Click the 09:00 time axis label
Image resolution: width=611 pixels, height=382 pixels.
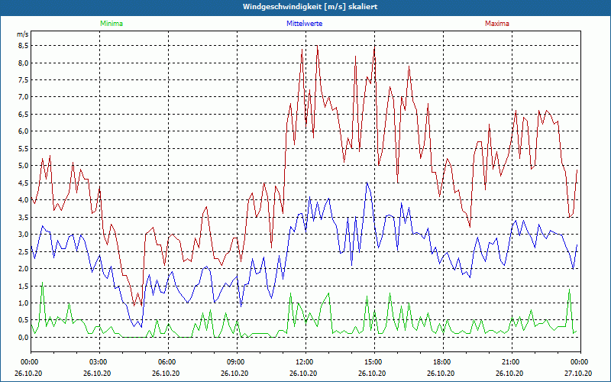[236, 362]
